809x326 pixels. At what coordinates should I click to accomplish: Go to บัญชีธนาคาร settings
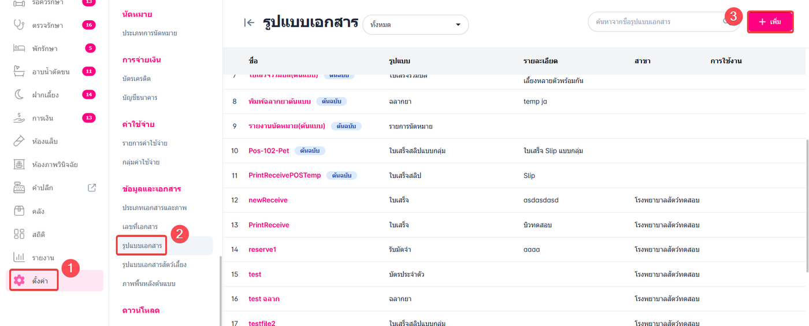[x=140, y=98]
